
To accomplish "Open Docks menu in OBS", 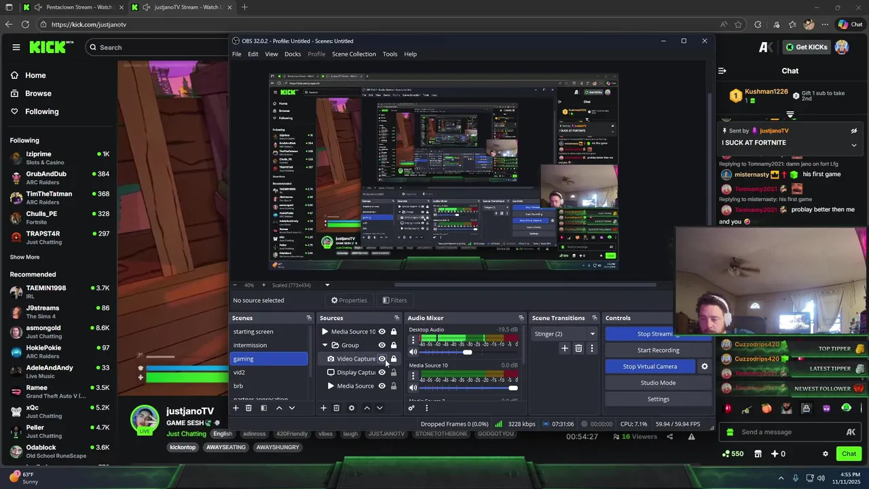I will pyautogui.click(x=293, y=54).
